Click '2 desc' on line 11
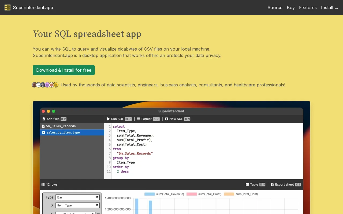This screenshot has width=343, height=214. 123,171
